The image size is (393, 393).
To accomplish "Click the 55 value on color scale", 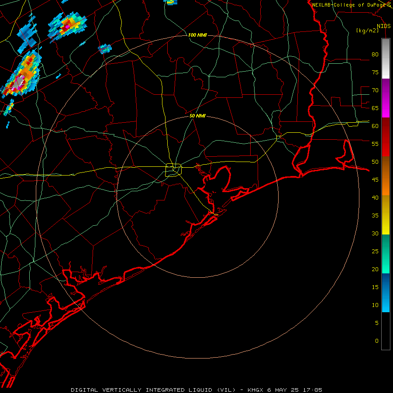I will coord(375,144).
